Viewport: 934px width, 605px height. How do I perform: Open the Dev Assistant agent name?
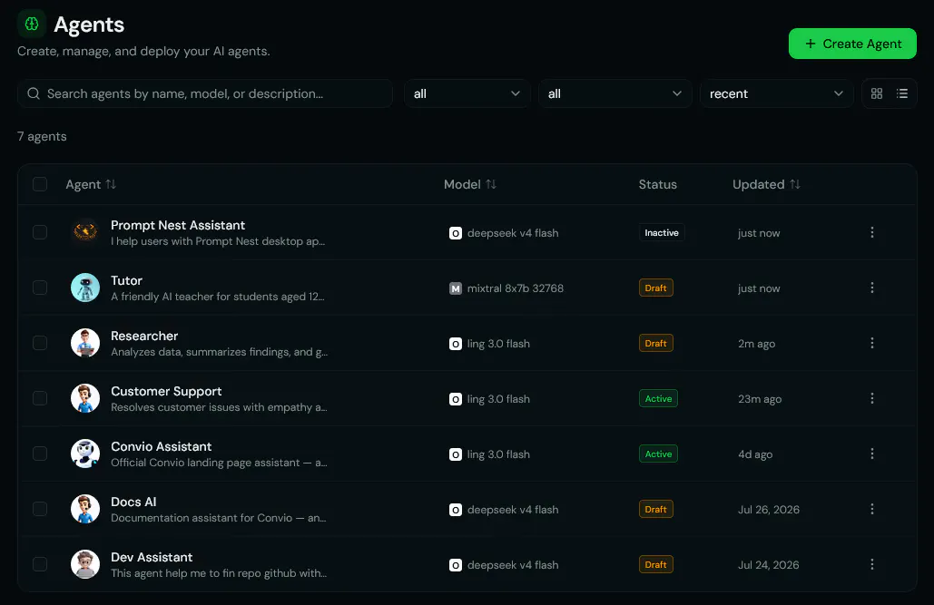click(152, 557)
